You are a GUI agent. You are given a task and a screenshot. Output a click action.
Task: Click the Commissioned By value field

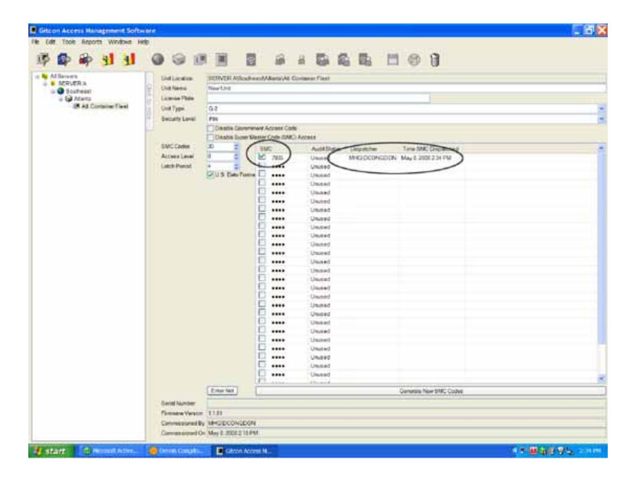coord(406,423)
